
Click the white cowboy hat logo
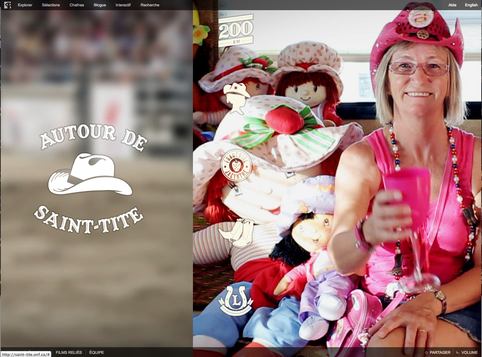pos(90,174)
